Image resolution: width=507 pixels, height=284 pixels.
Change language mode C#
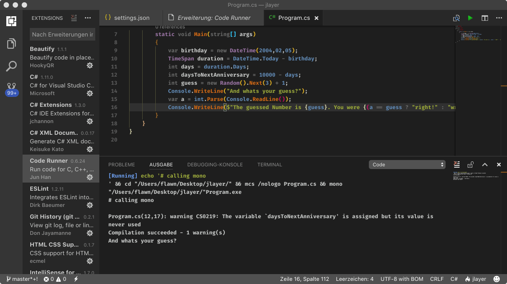(x=454, y=279)
